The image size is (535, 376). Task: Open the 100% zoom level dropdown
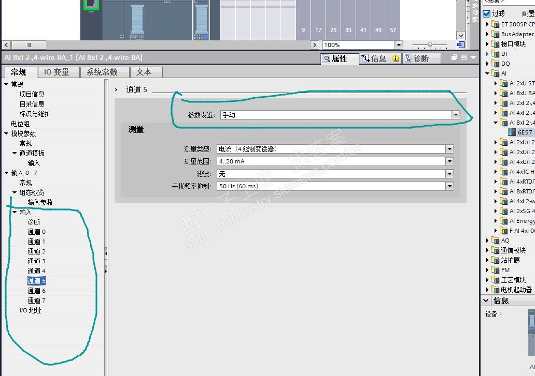click(x=399, y=45)
